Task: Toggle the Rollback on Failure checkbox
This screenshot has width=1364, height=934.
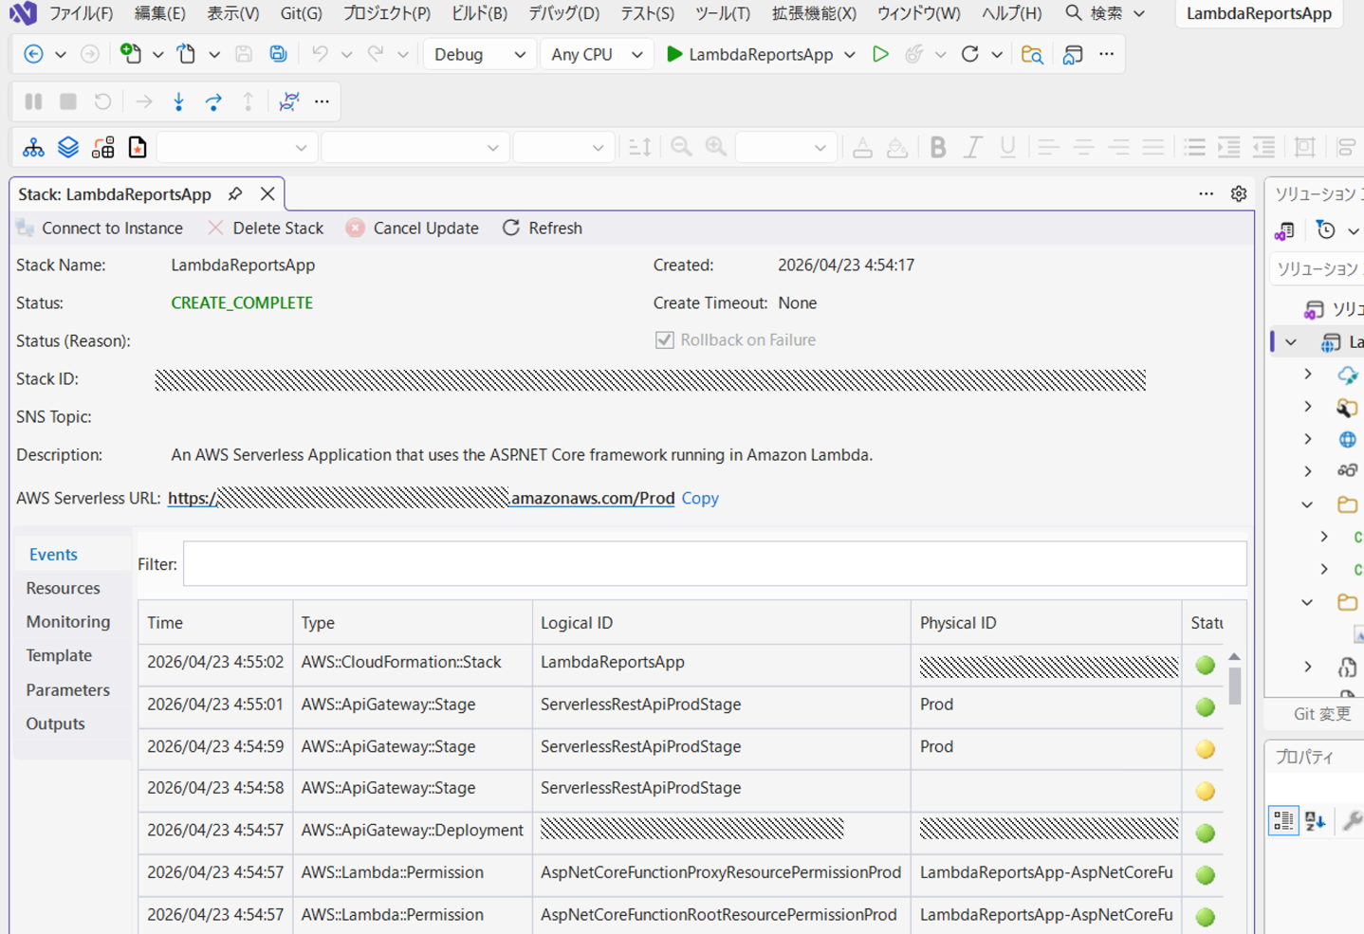Action: pyautogui.click(x=664, y=339)
